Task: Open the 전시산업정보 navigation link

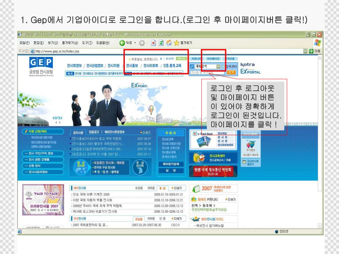Action: tap(95, 66)
